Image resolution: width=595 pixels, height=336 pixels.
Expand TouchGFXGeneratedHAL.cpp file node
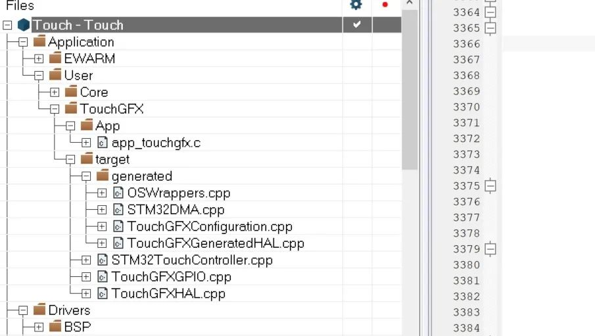point(102,243)
